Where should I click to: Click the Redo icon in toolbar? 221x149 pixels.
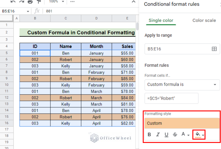[21, 2]
